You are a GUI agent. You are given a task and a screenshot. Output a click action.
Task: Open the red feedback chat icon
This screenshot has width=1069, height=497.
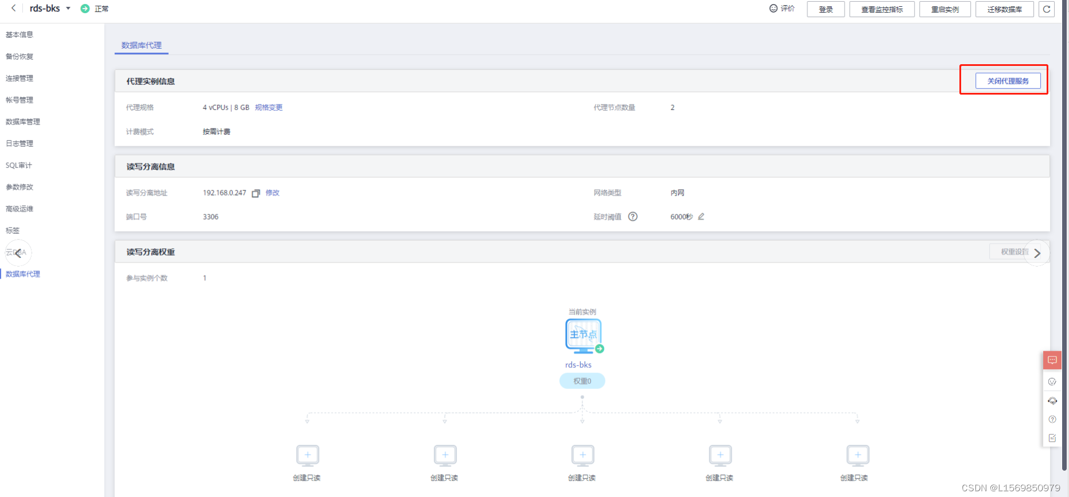pos(1052,360)
